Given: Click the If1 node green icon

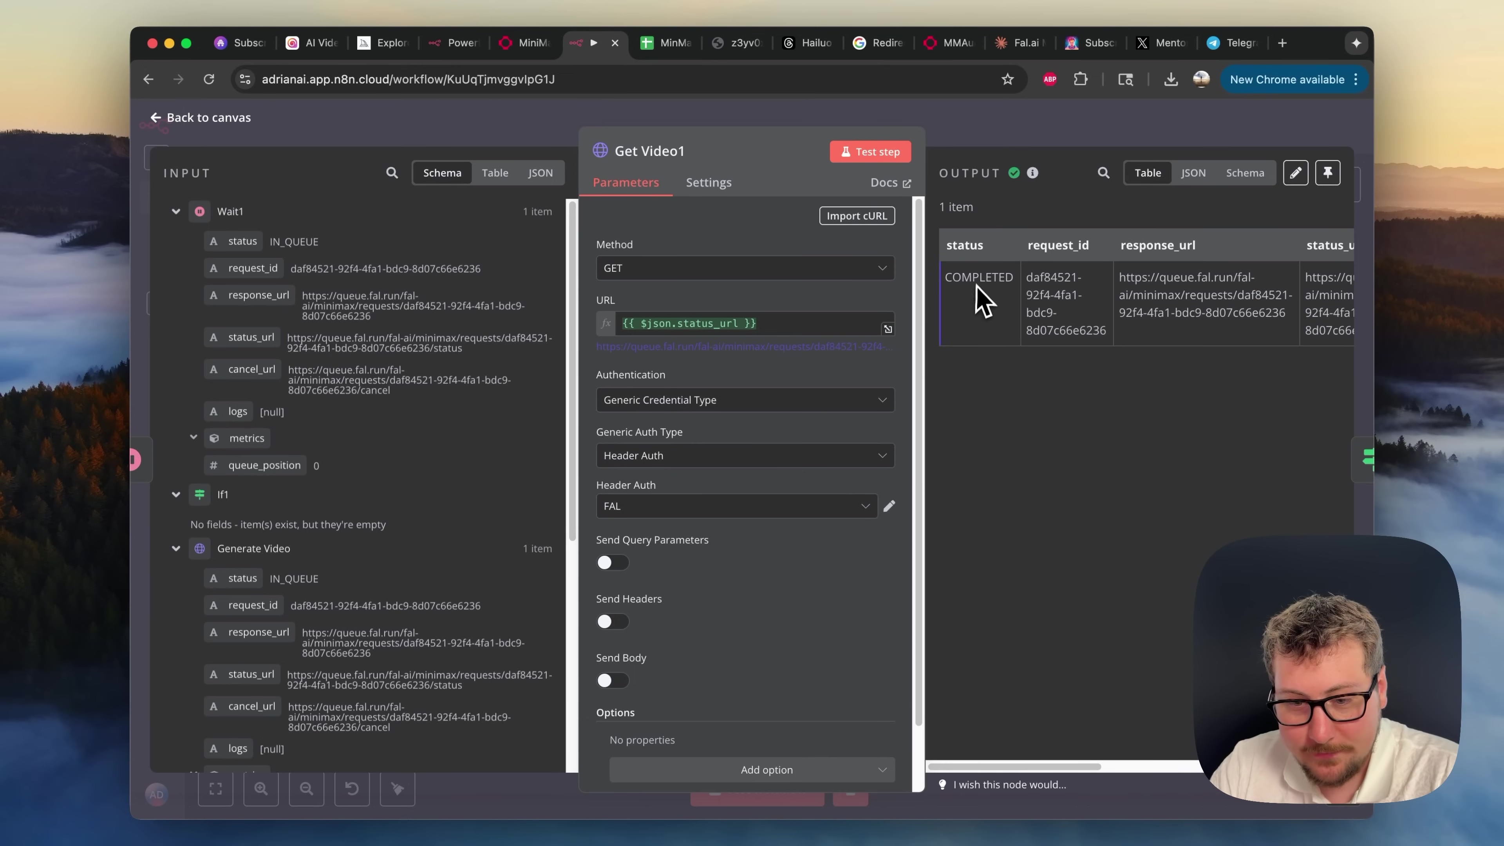Looking at the screenshot, I should pyautogui.click(x=200, y=495).
